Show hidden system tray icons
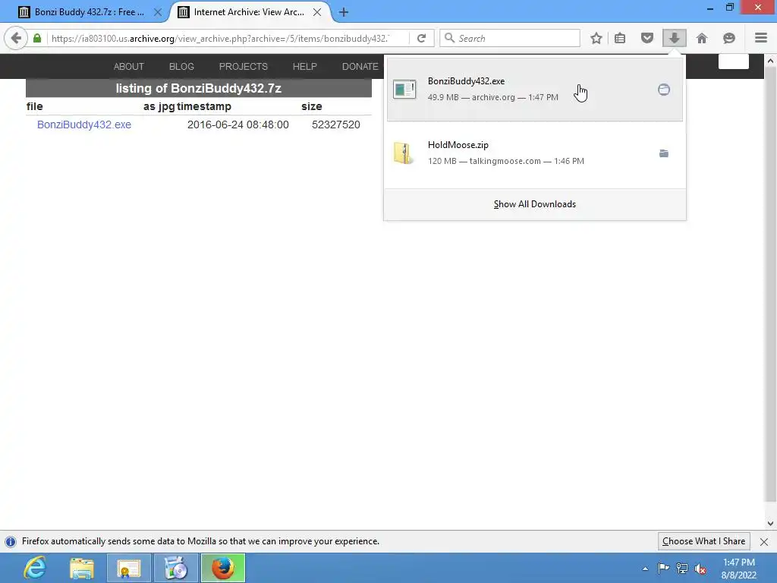Image resolution: width=777 pixels, height=583 pixels. click(645, 569)
